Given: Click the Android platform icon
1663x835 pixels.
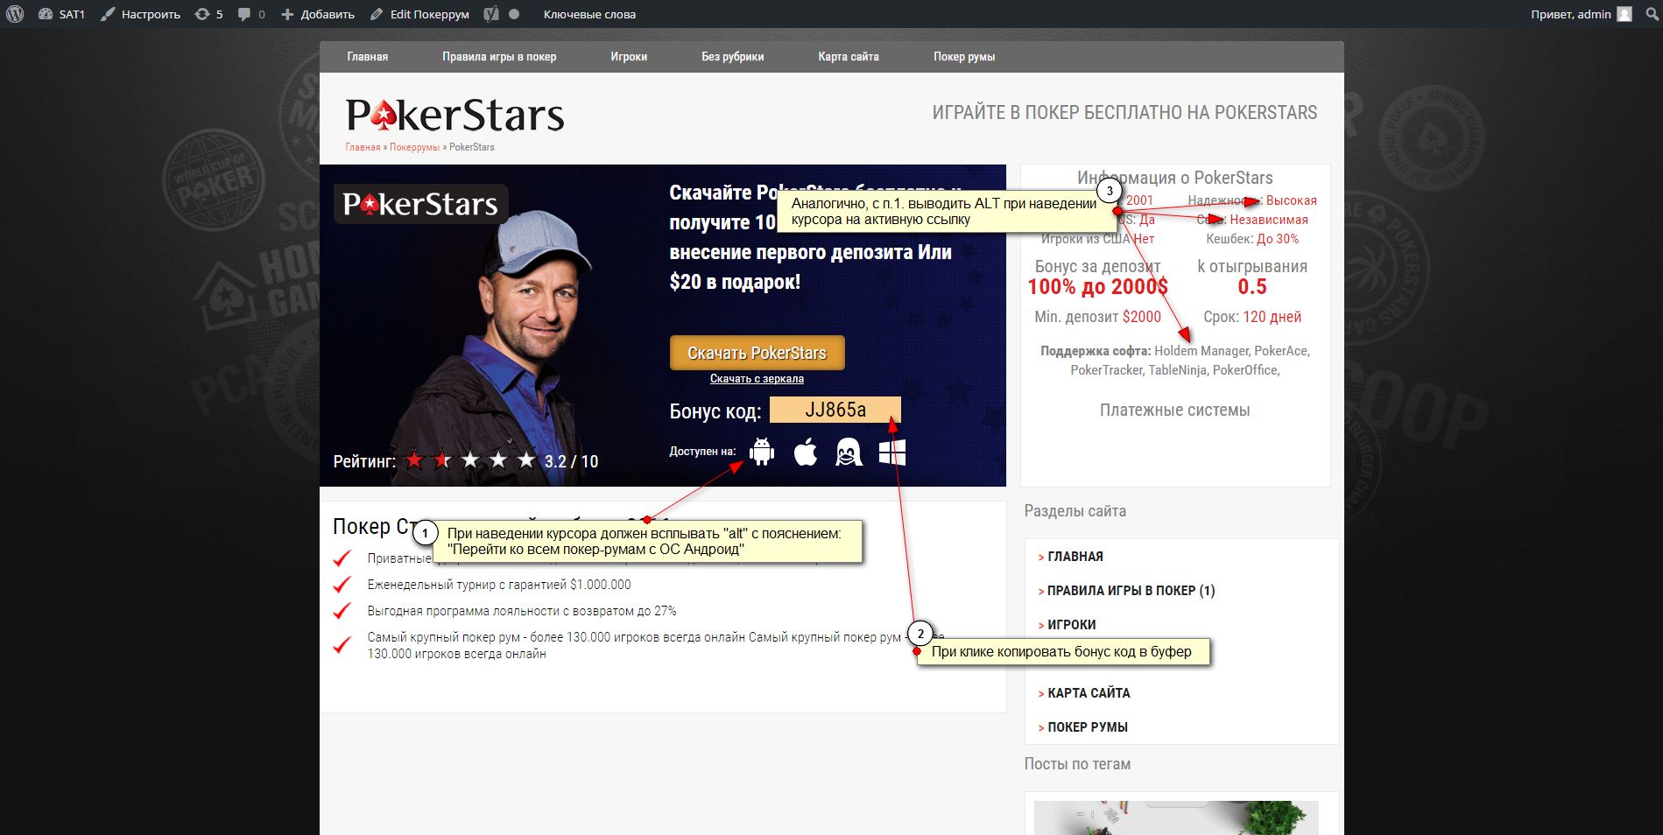Looking at the screenshot, I should 762,452.
